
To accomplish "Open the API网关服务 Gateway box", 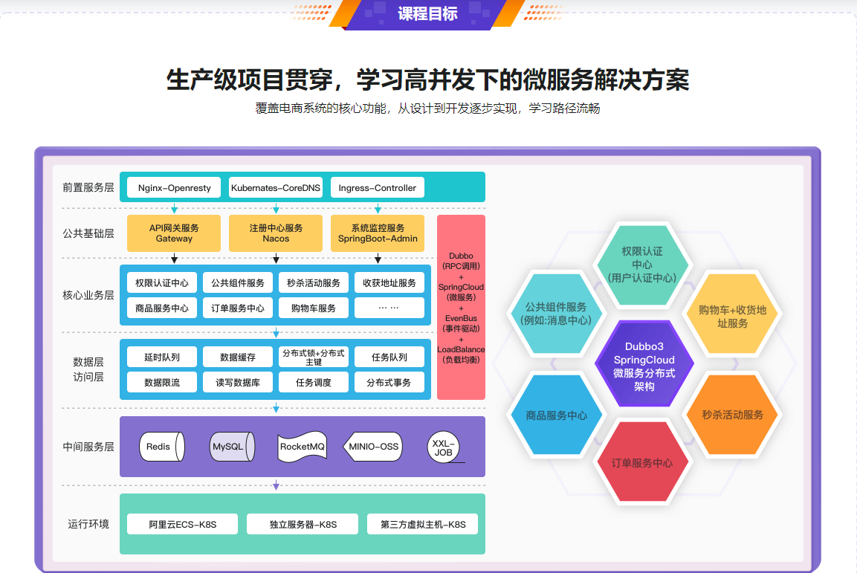I will point(173,233).
